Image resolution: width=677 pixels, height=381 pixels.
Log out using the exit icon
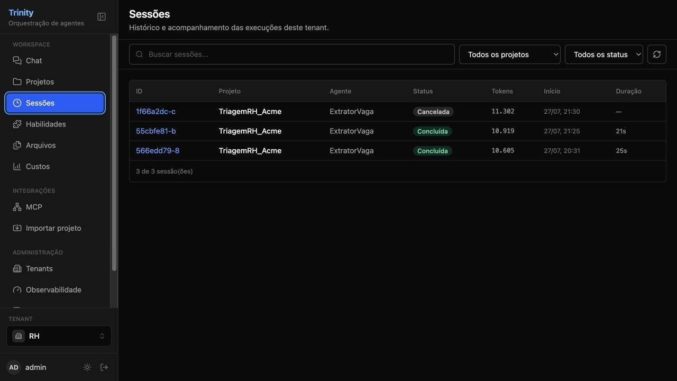point(104,367)
